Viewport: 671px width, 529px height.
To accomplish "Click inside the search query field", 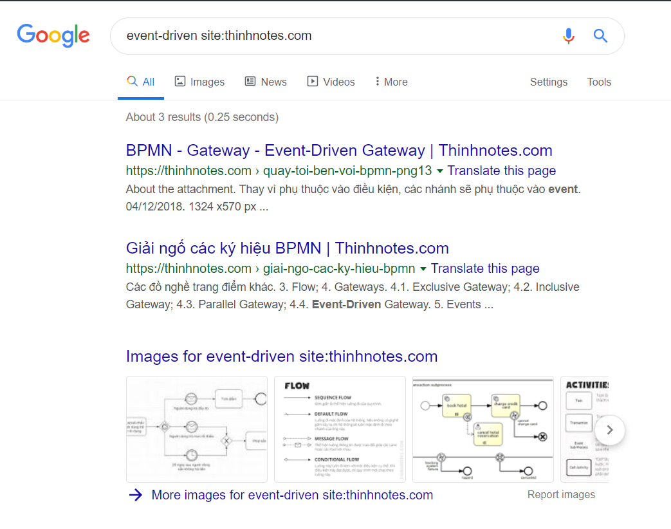I will pyautogui.click(x=334, y=36).
